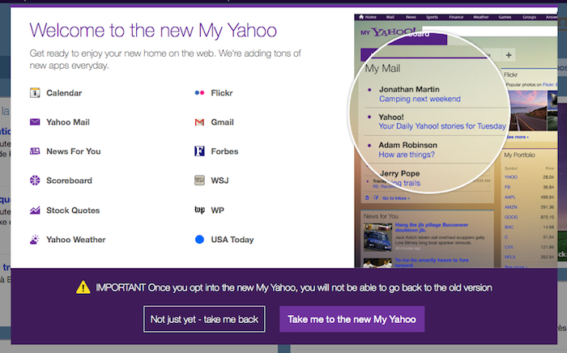Click the Jonathan Martin sender name
Image resolution: width=567 pixels, height=353 pixels.
(x=409, y=89)
